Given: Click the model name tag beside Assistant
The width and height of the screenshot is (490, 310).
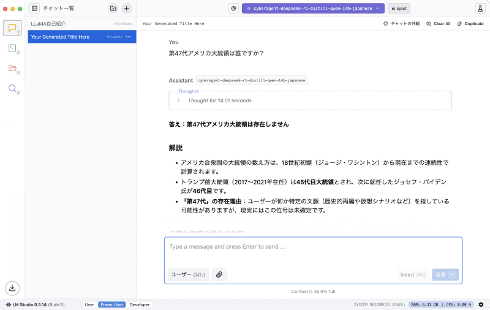Looking at the screenshot, I should point(252,80).
